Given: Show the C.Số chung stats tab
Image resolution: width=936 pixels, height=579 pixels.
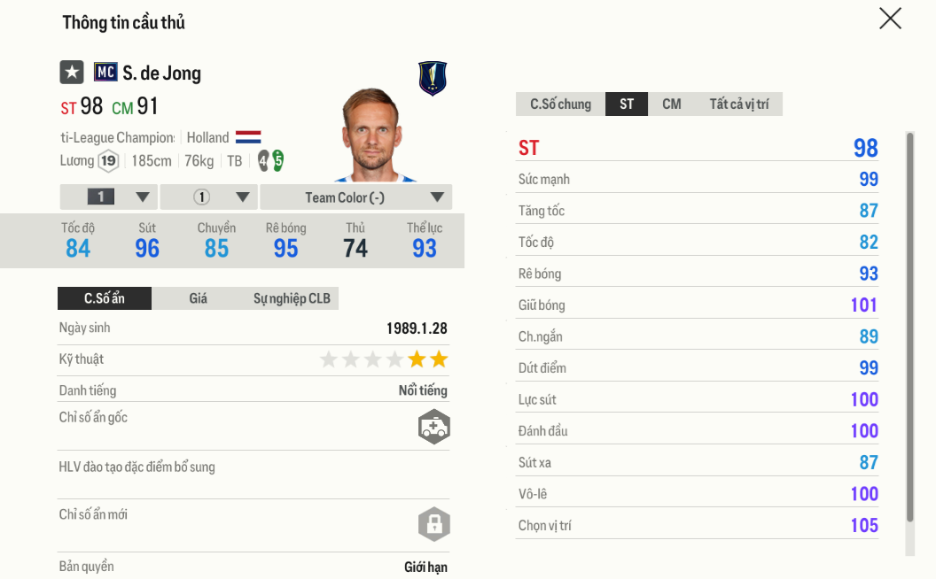Looking at the screenshot, I should [x=560, y=104].
